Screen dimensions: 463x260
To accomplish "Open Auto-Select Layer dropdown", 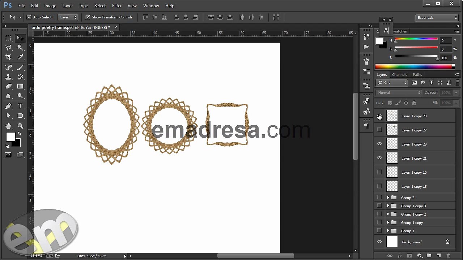I will (68, 17).
